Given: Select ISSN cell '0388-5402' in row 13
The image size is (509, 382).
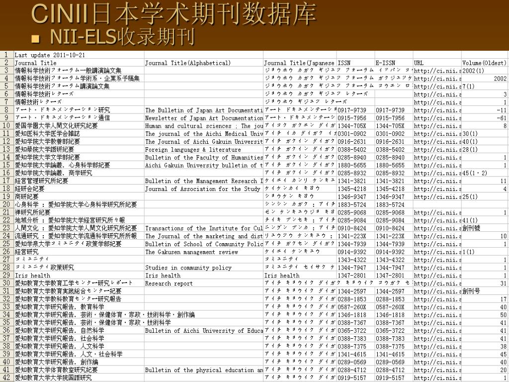Looking at the screenshot, I should 355,149.
